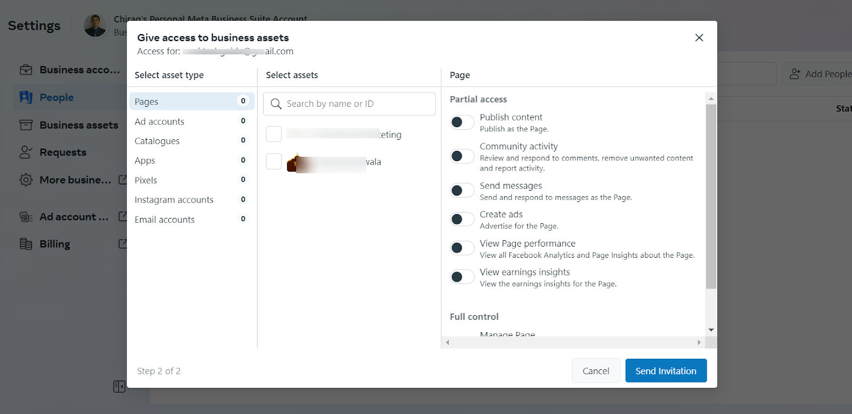Click the profile avatar in Settings header
This screenshot has width=852, height=414.
(x=95, y=26)
